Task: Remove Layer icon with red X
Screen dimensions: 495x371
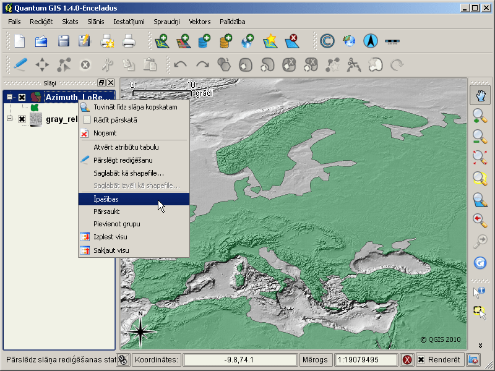Action: click(292, 41)
